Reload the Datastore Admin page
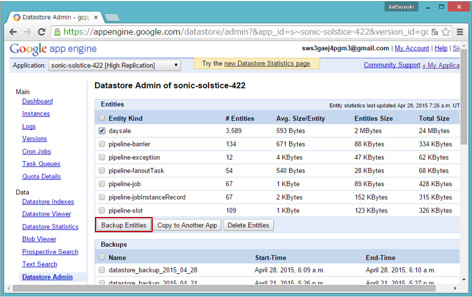Image resolution: width=472 pixels, height=297 pixels. coord(41,32)
